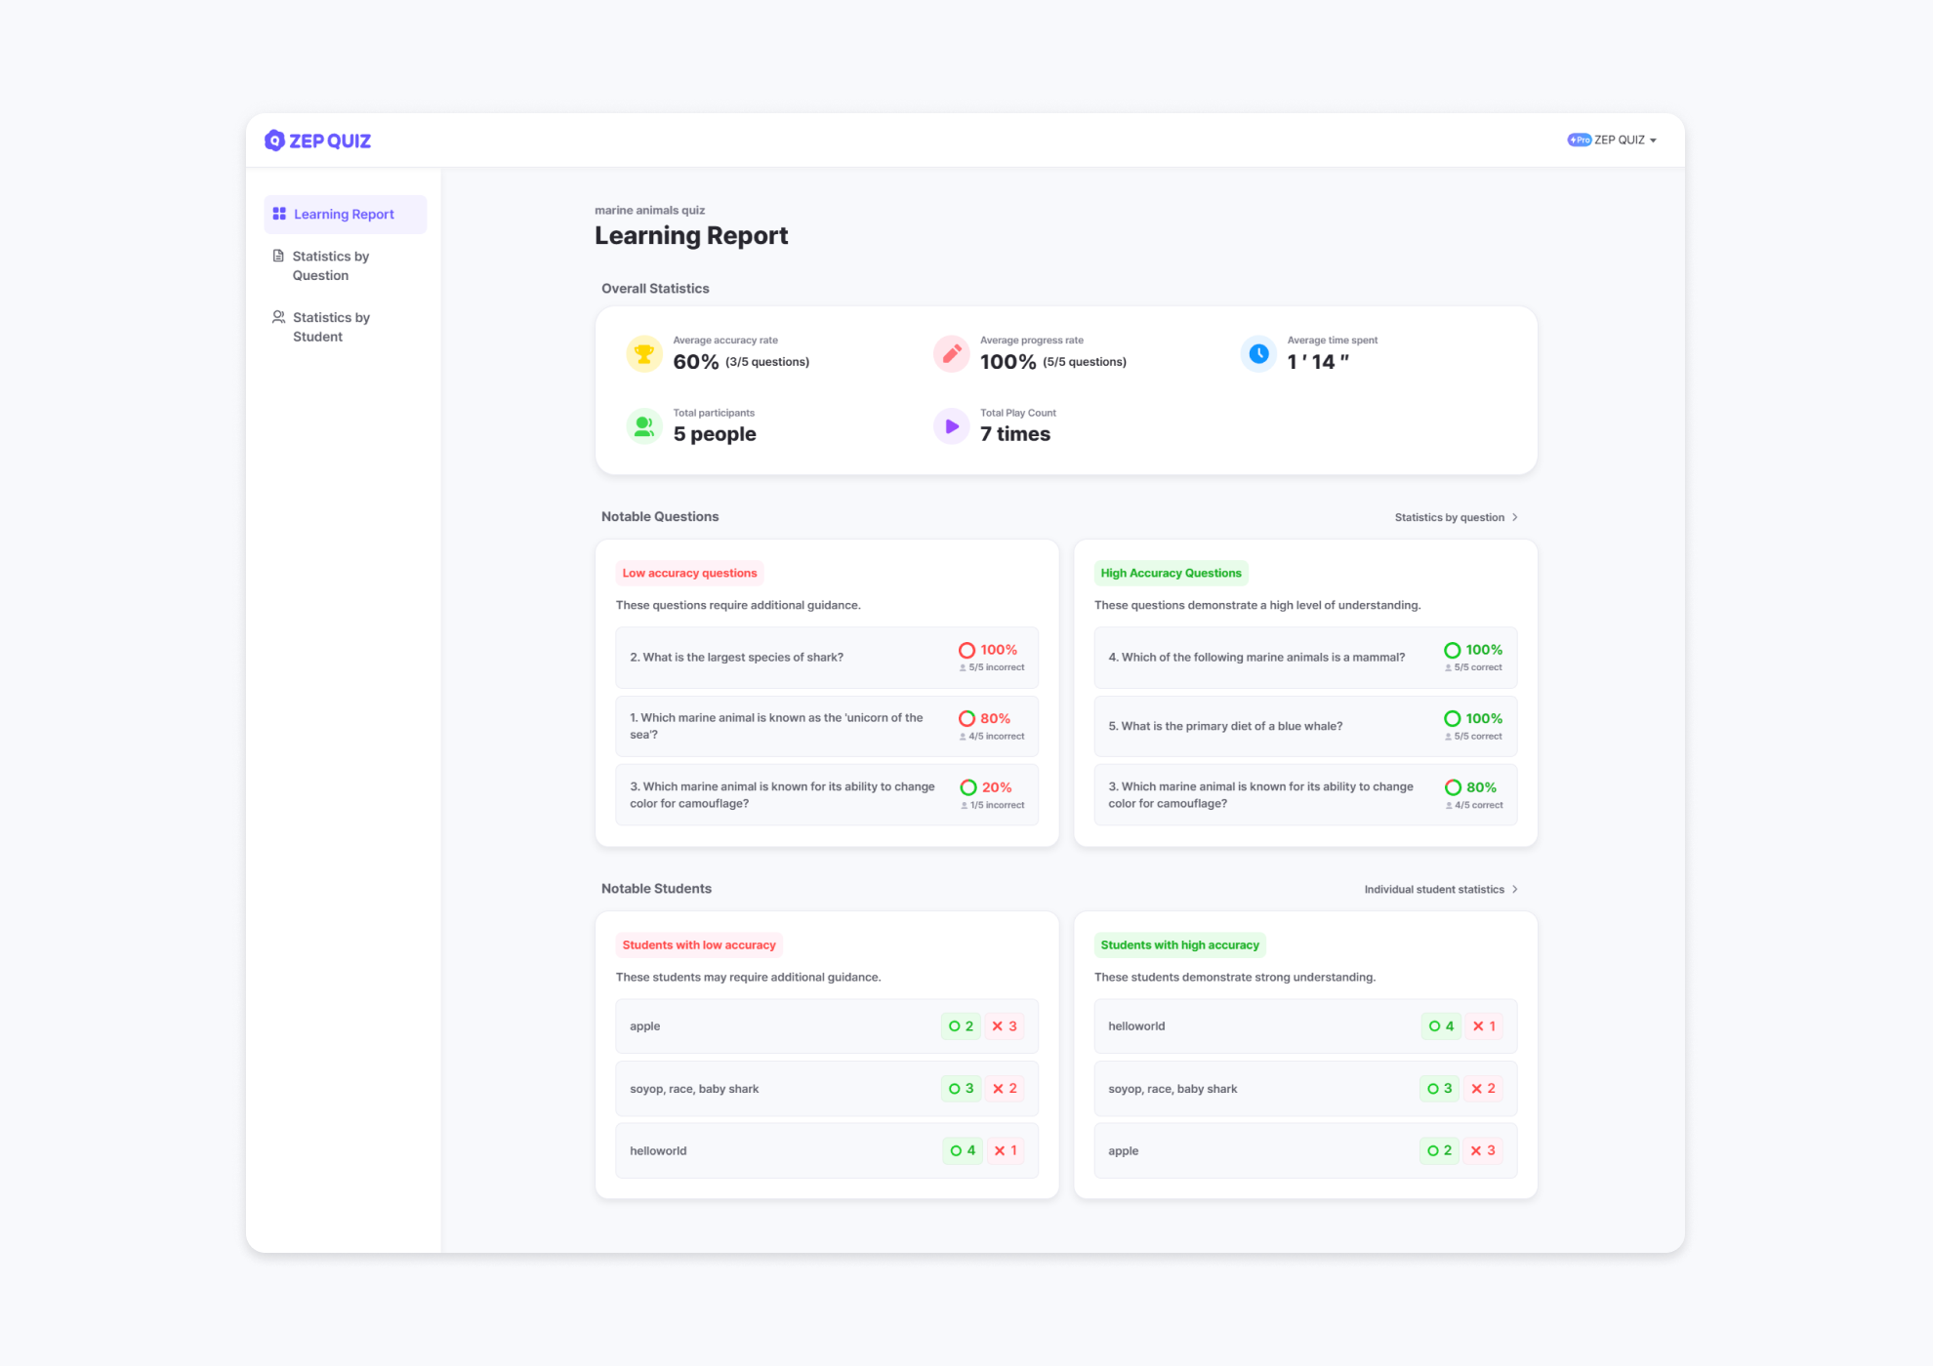Click the trophy icon for average accuracy
This screenshot has width=1933, height=1366.
click(644, 353)
